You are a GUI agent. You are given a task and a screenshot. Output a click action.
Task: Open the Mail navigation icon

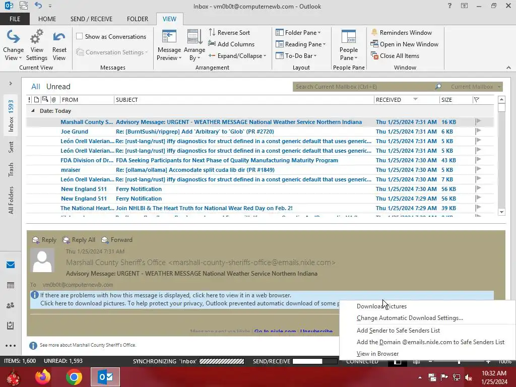click(11, 265)
